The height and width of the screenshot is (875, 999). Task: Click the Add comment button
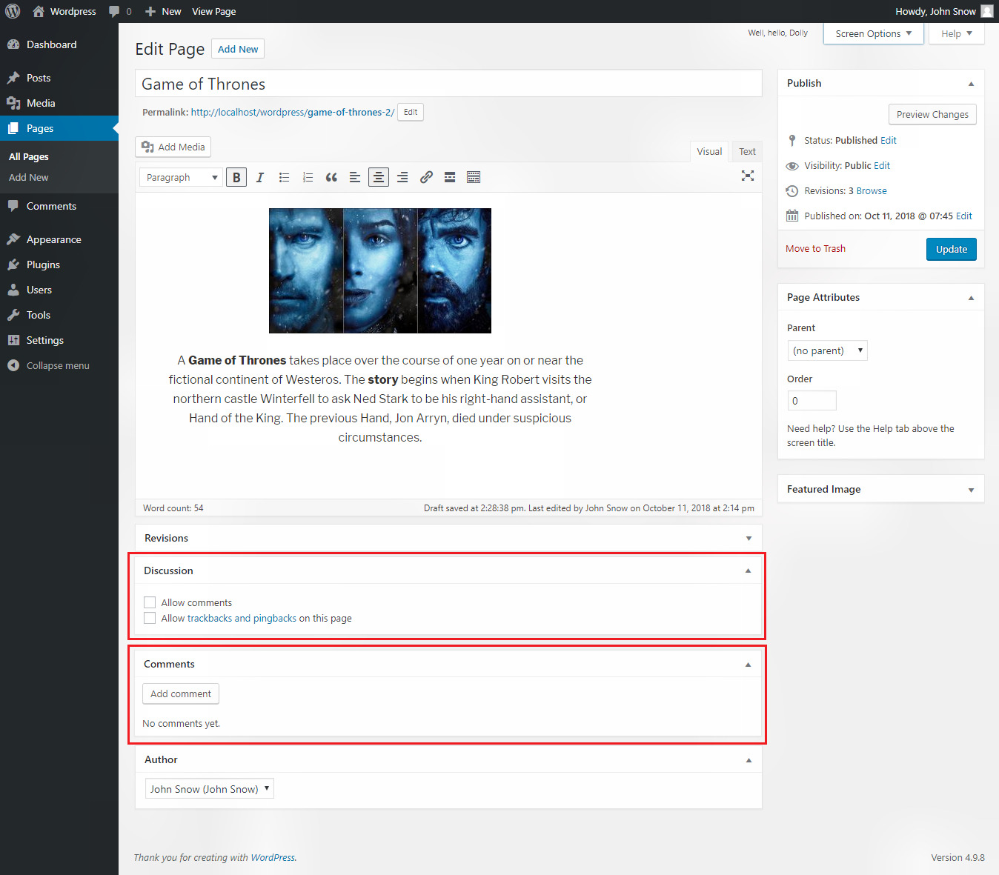pyautogui.click(x=181, y=693)
